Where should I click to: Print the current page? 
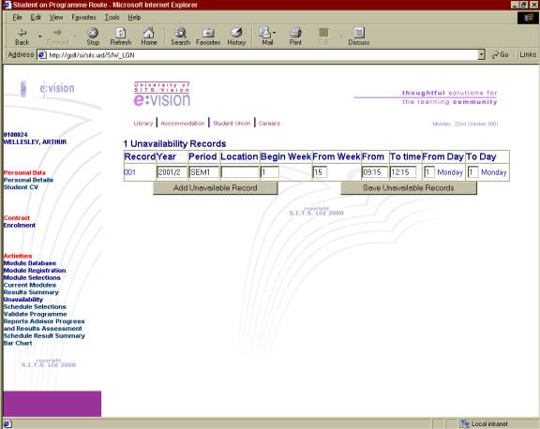coord(295,37)
